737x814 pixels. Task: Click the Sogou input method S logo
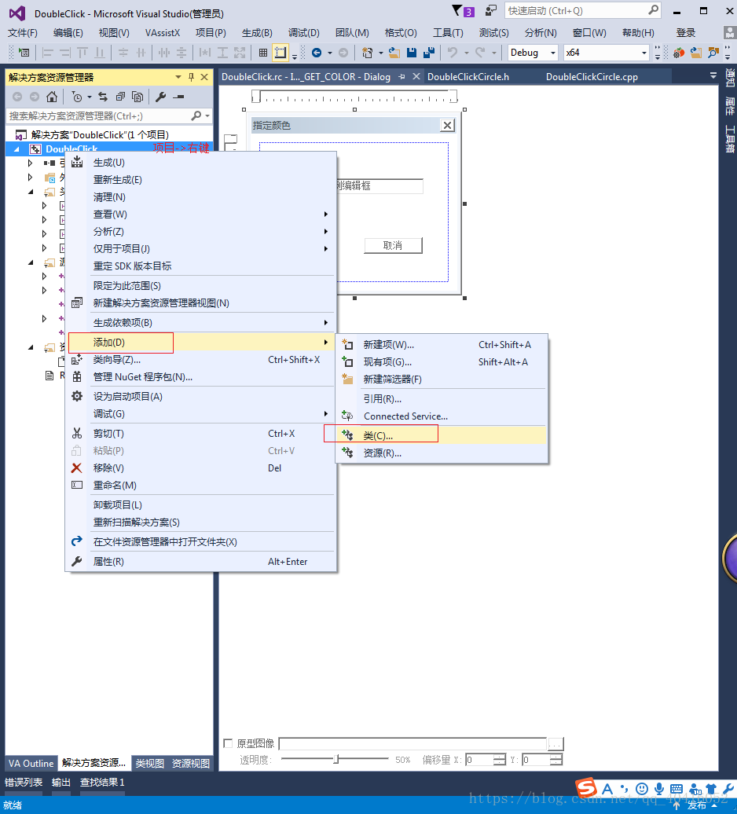point(586,788)
